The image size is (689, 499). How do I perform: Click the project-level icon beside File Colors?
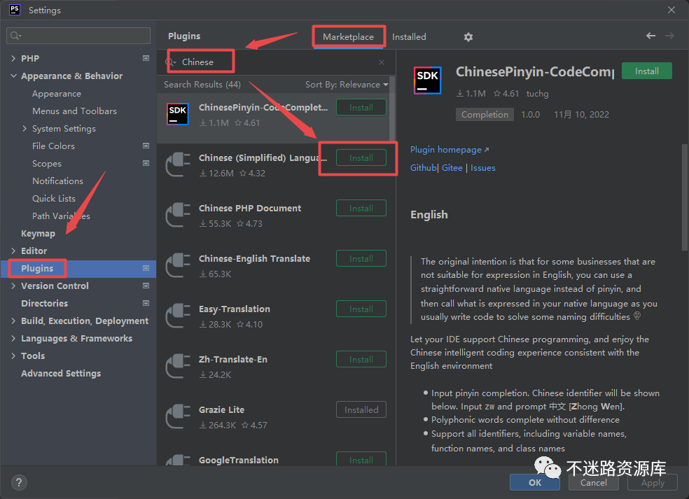[146, 146]
